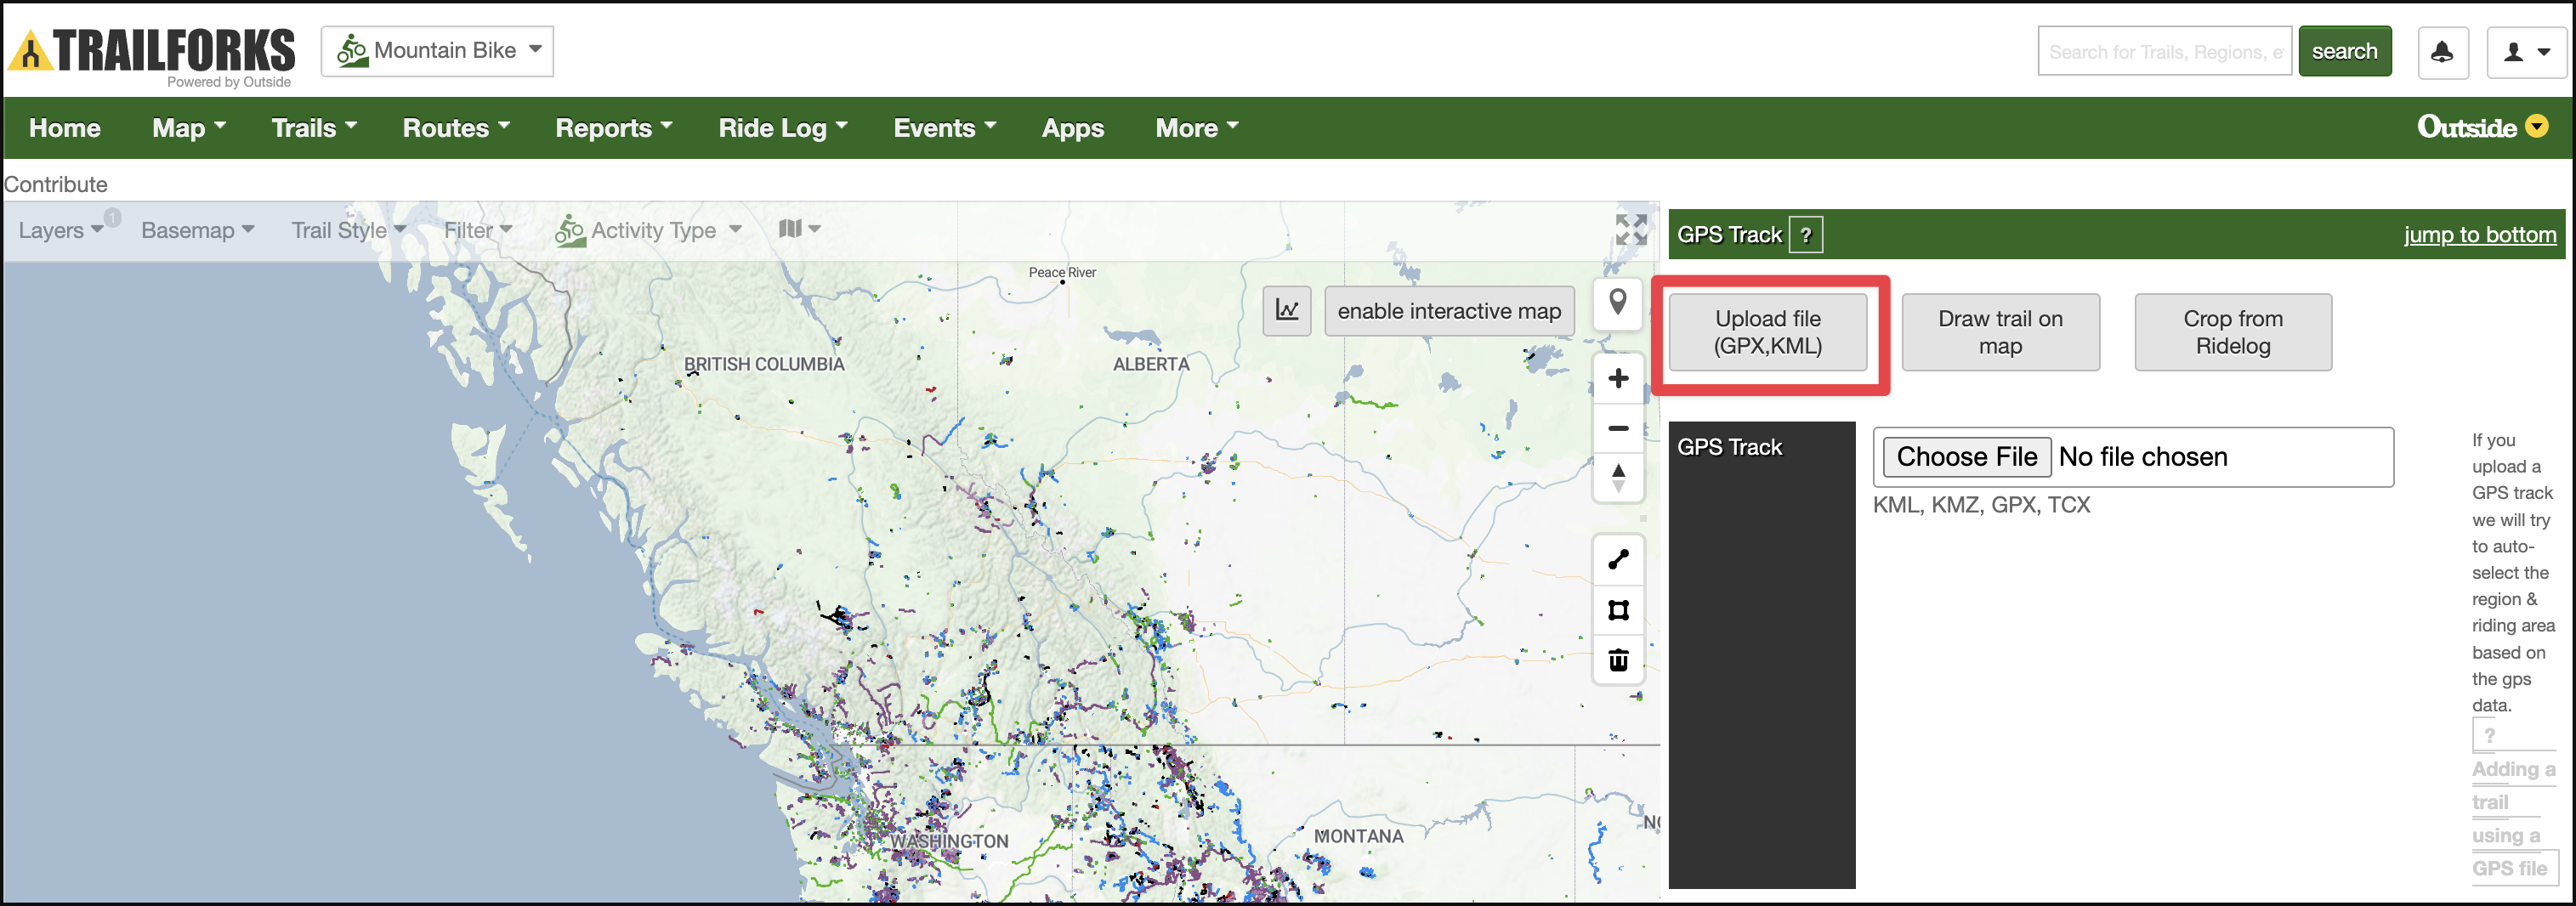Open the Ride Log menu

tap(782, 128)
